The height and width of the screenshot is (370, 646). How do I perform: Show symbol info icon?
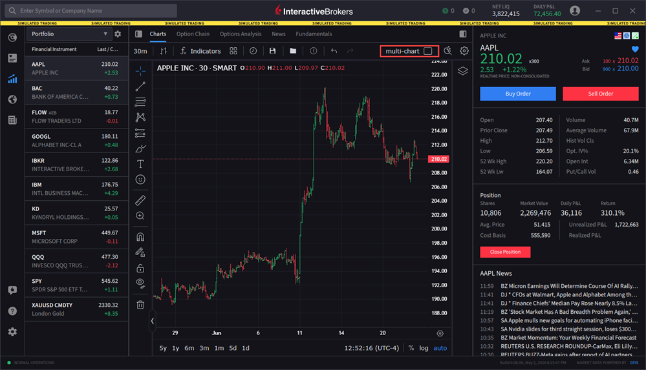314,51
